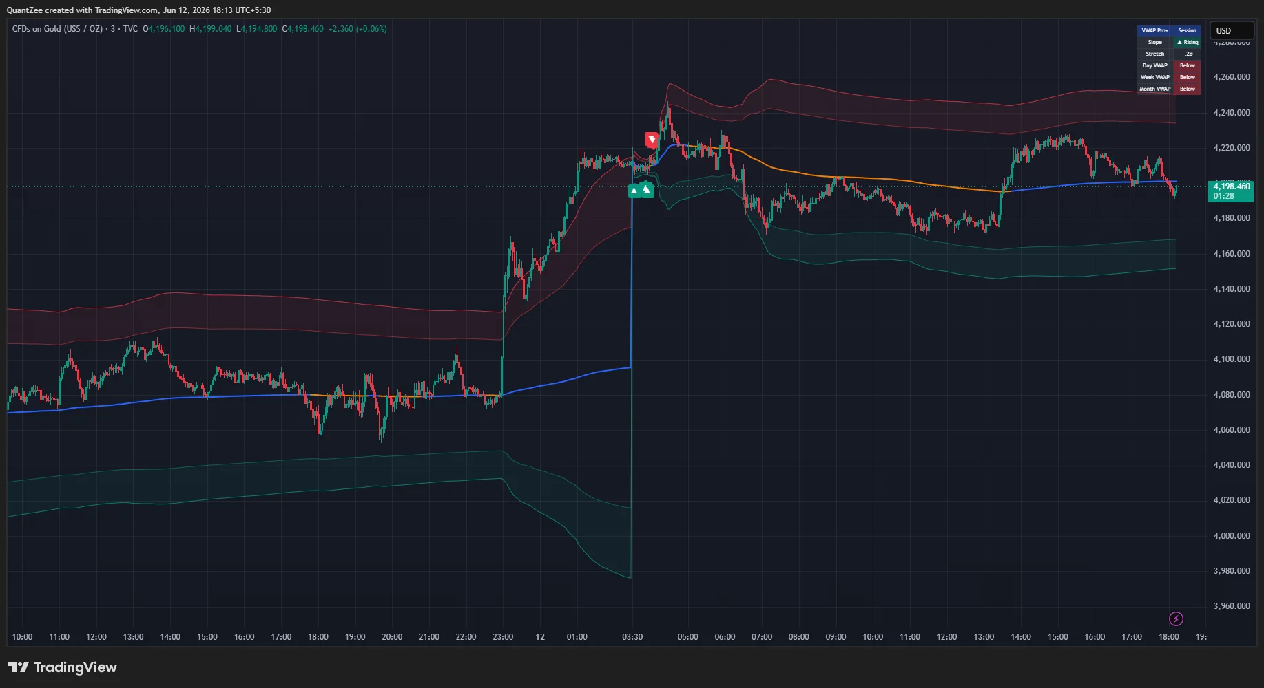Click the close value 'C4,198.460' in the legend
1264x688 pixels.
(x=302, y=29)
